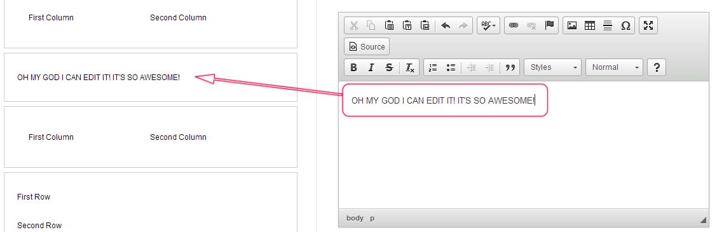717x232 pixels.
Task: Select Paste as plain text icon
Action: (407, 25)
